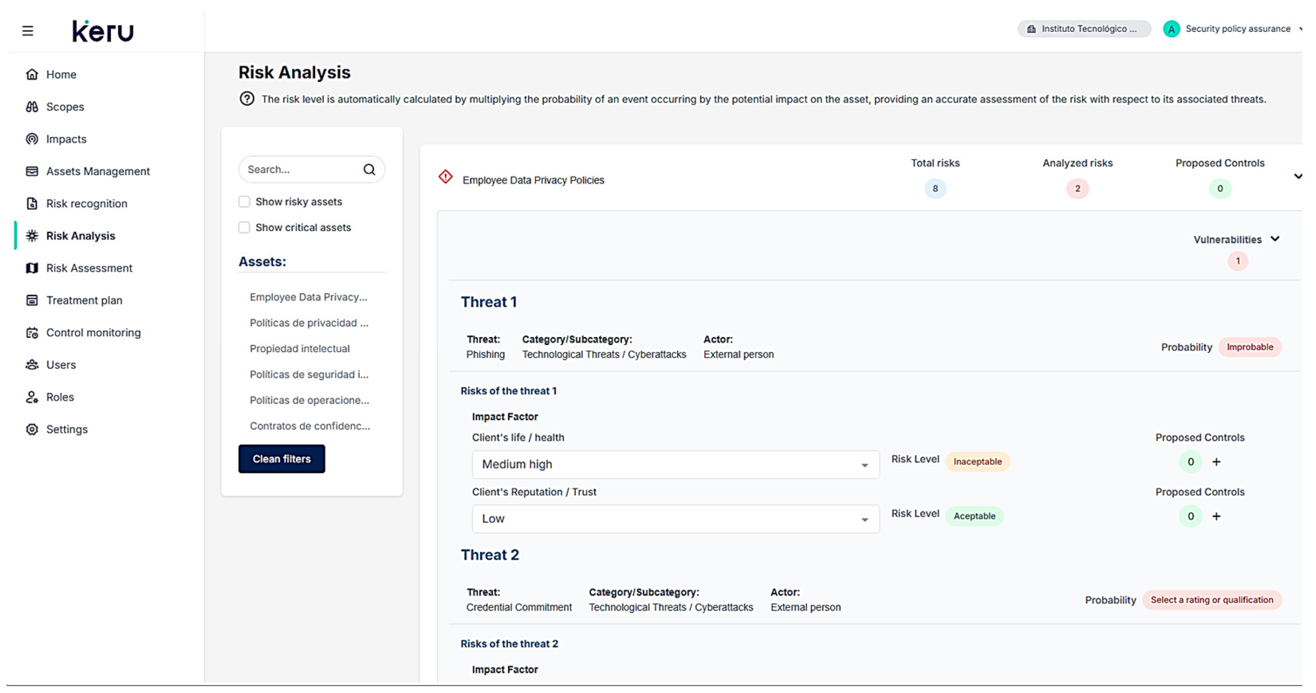The height and width of the screenshot is (693, 1316).
Task: Click the keru logo
Action: [103, 31]
